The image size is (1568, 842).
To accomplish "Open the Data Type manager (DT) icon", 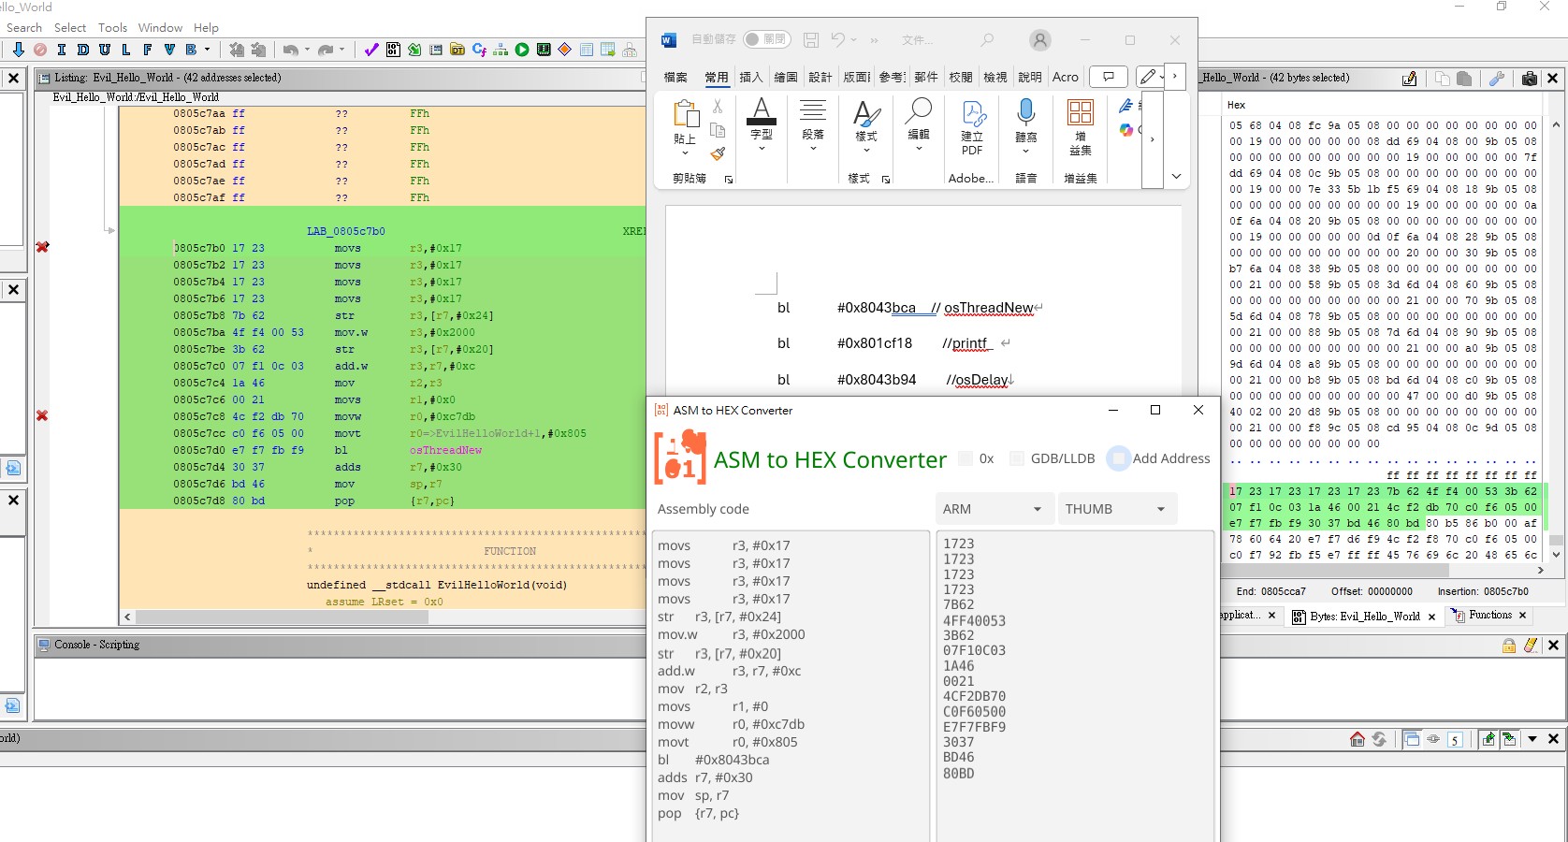I will point(457,50).
